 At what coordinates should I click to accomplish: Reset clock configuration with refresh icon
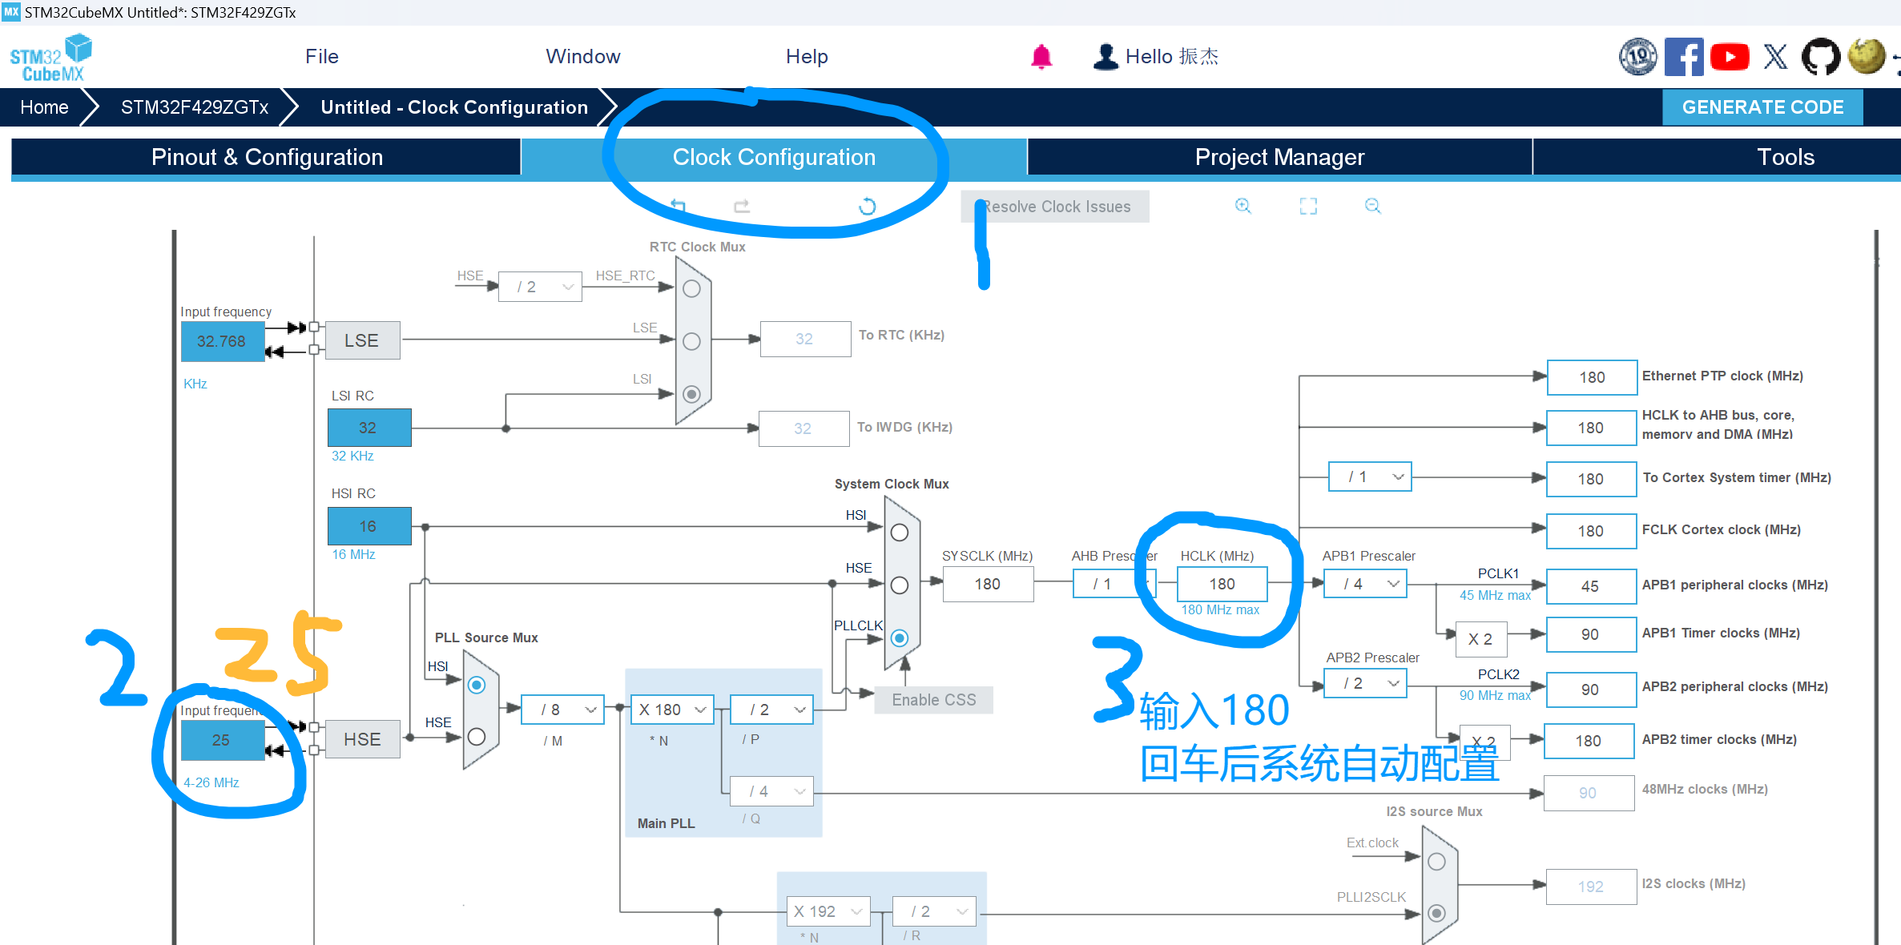tap(867, 206)
